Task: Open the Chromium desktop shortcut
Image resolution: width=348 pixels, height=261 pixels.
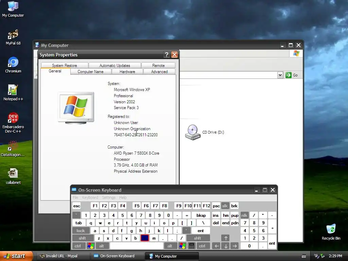Action: tap(13, 65)
